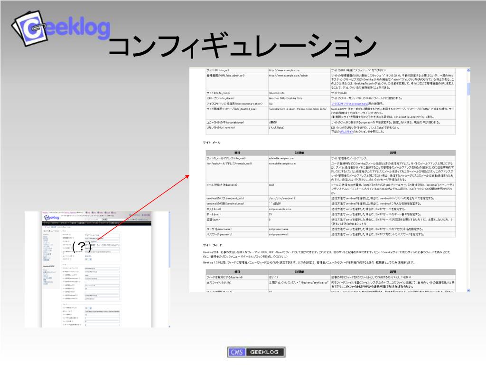Click the black navigation bar in the admin screenshot
Screen dimensions: 486x365
point(97,223)
